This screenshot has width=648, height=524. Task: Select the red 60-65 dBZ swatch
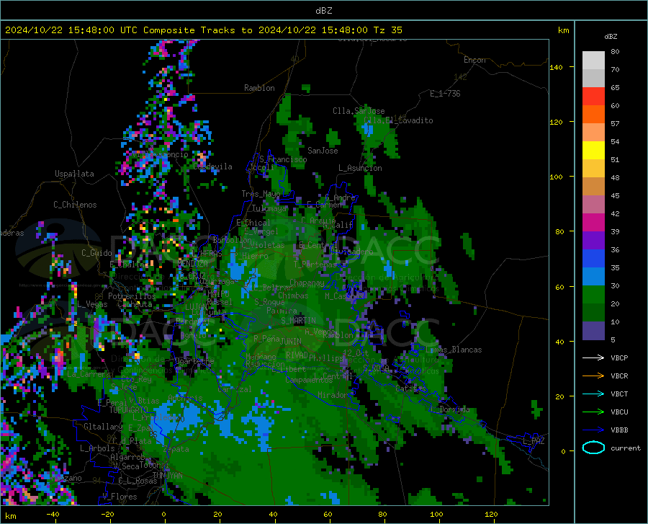[x=593, y=97]
